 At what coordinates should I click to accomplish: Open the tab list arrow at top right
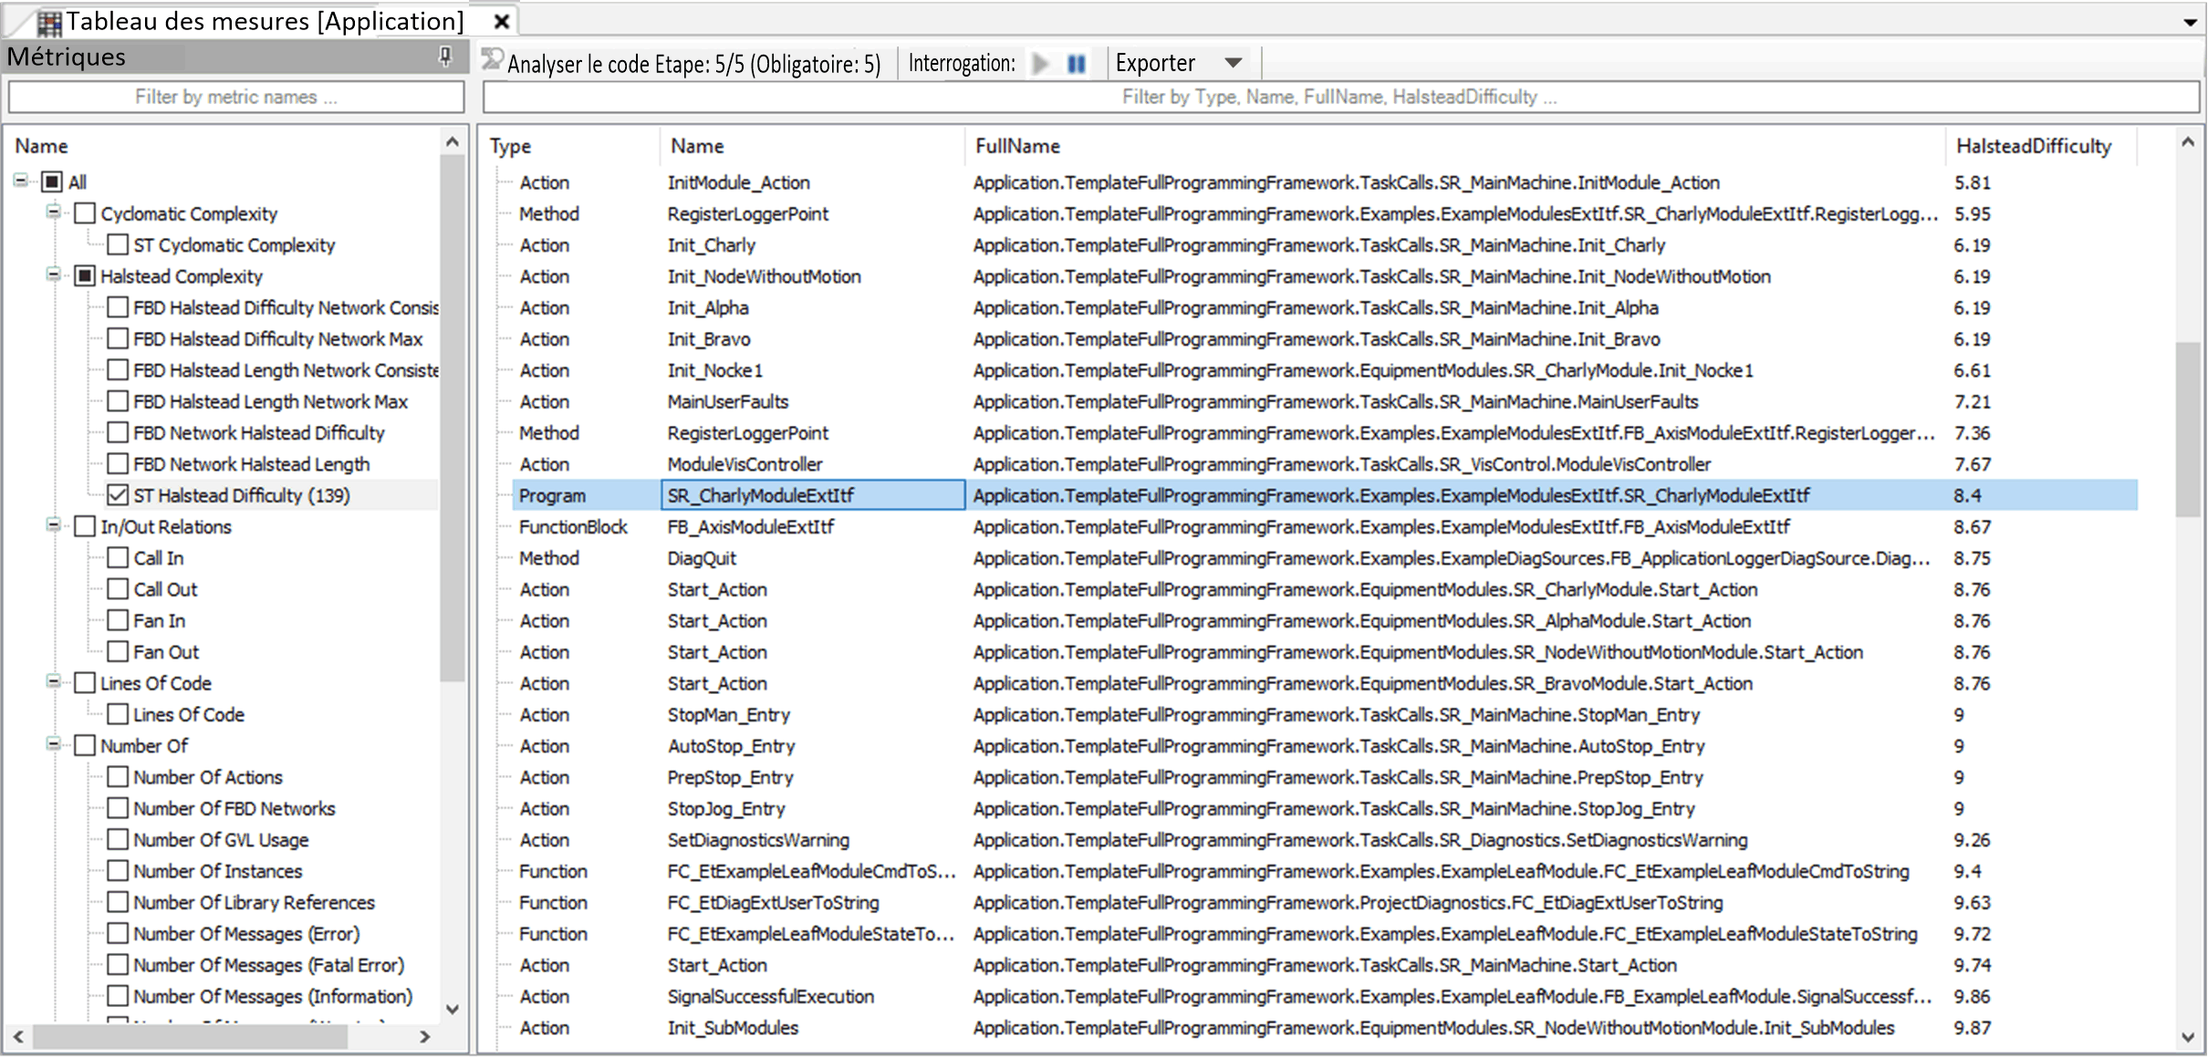point(2189,22)
